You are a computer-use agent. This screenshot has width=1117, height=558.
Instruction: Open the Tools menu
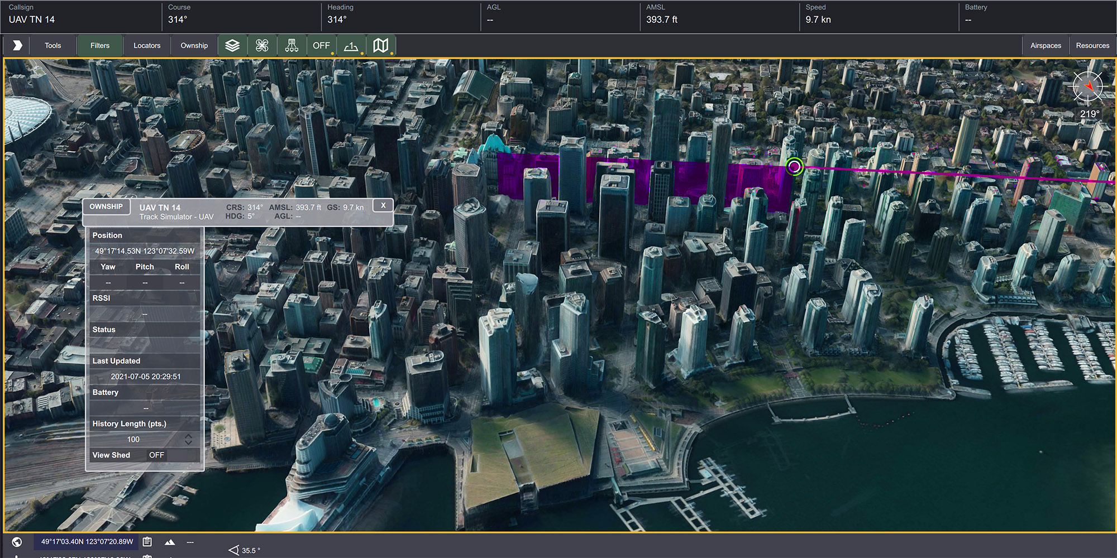pos(53,46)
